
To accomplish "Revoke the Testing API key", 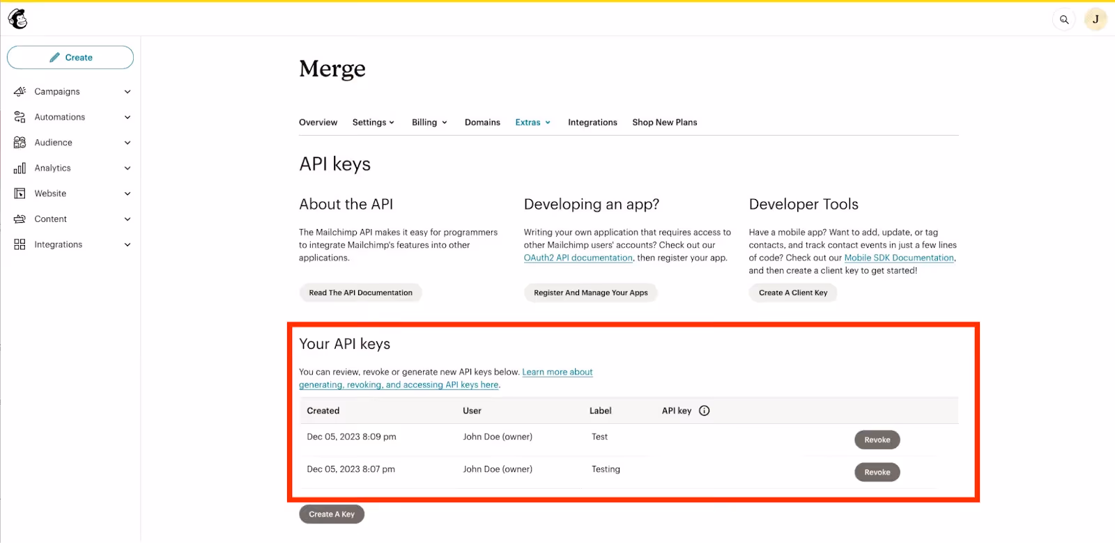I will click(877, 473).
